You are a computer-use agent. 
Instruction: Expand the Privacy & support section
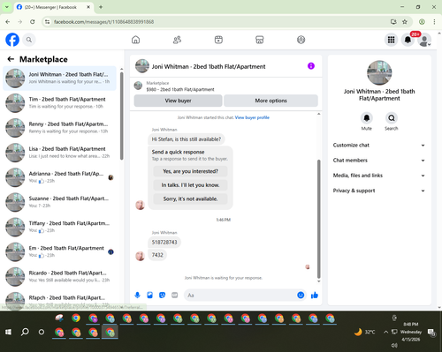(379, 191)
